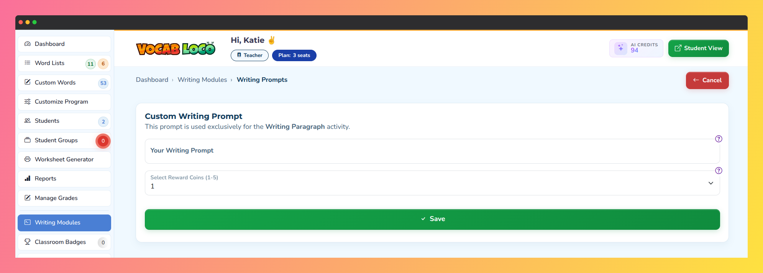
Task: Click the Word Lists list icon
Action: click(x=28, y=63)
